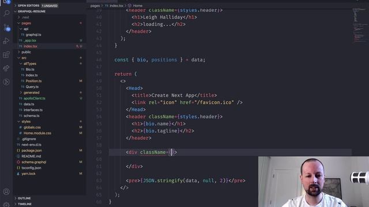
Task: Open apolloClient.ts in the explorer
Action: click(x=35, y=98)
